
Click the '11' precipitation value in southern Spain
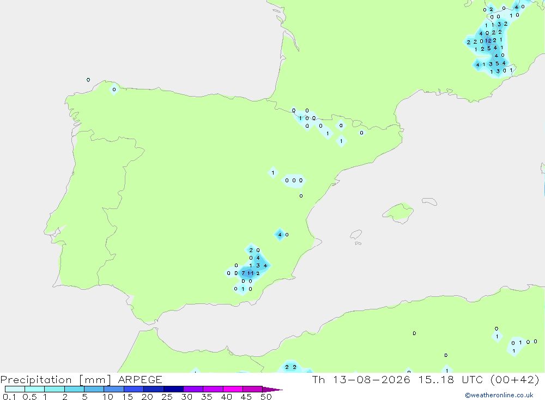coord(251,273)
